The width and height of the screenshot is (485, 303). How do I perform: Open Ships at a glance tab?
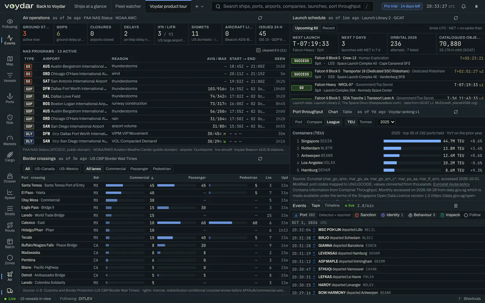tap(90, 6)
